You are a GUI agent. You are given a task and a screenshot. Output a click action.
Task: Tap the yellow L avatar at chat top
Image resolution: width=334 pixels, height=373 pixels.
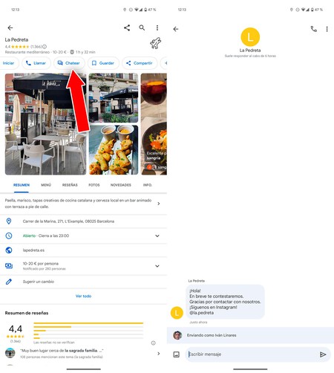[x=250, y=37]
